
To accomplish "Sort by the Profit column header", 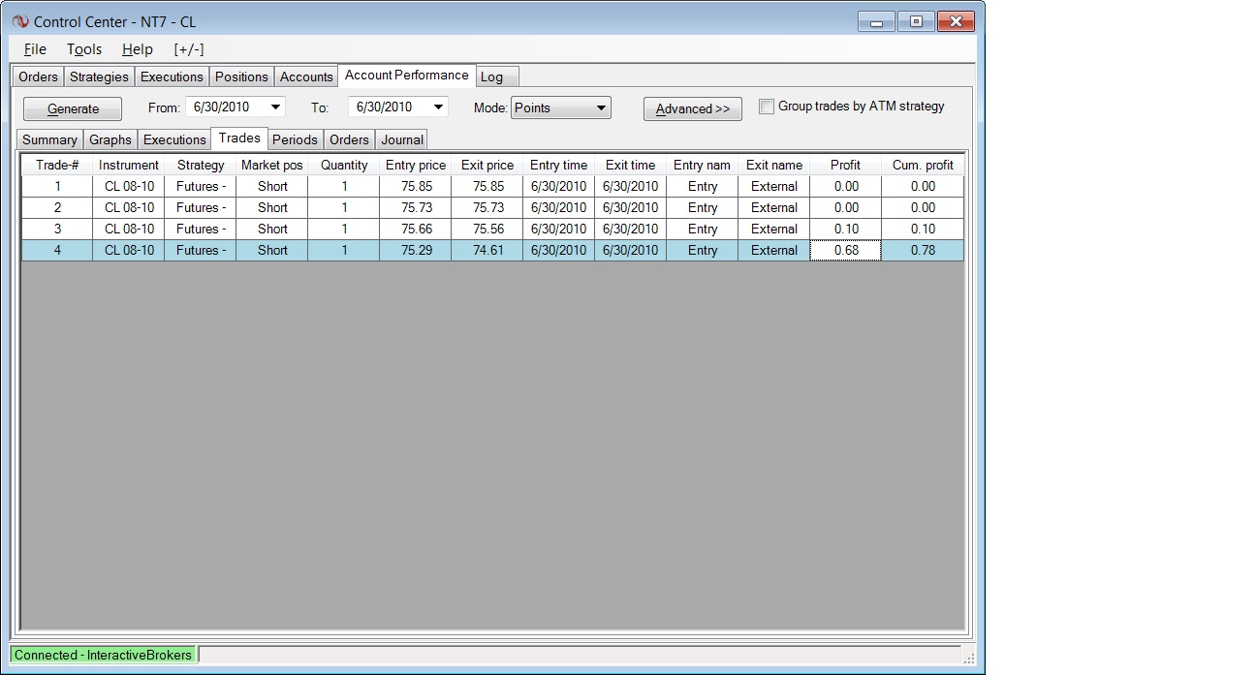I will (x=846, y=165).
